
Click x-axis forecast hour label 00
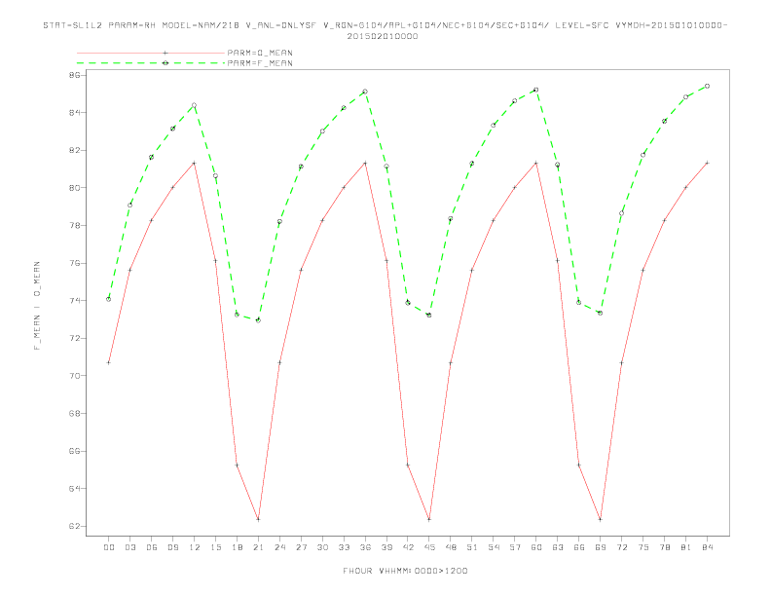click(x=109, y=547)
